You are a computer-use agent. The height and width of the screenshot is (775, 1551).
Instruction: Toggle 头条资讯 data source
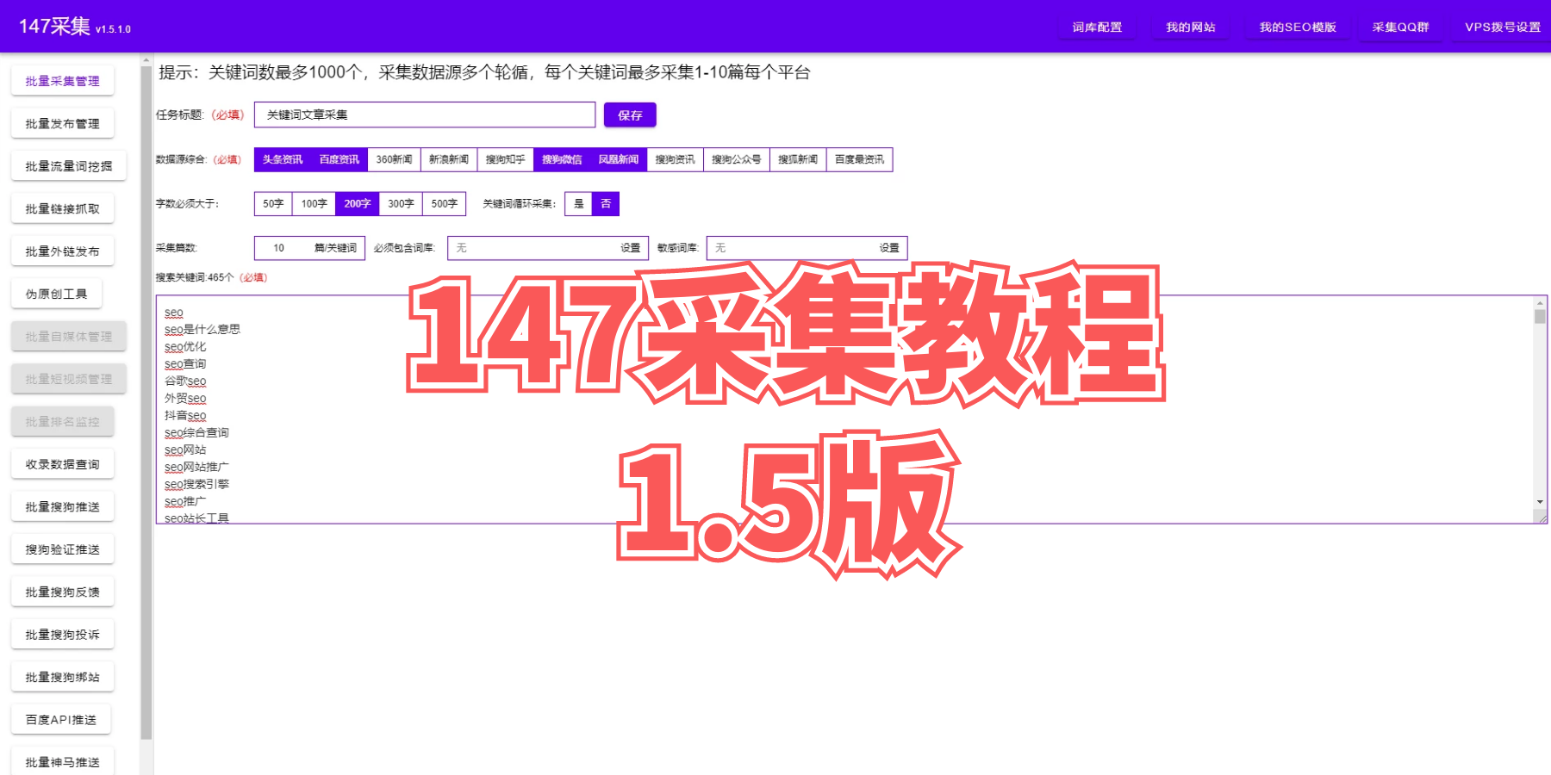click(x=283, y=159)
